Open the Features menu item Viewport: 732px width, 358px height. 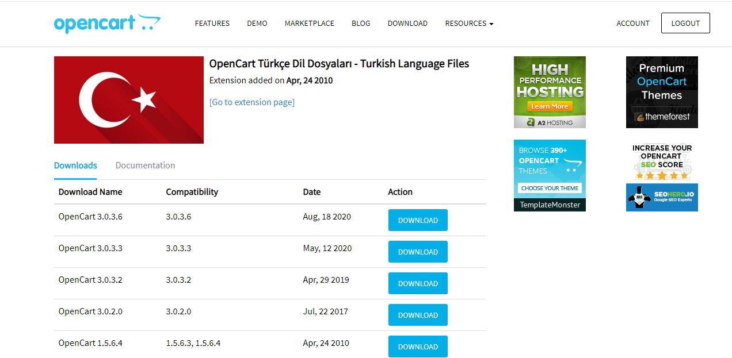[212, 24]
